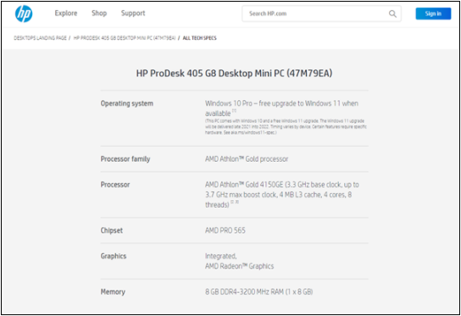This screenshot has width=461, height=316.
Task: Click the Processor family label
Action: tap(125, 159)
